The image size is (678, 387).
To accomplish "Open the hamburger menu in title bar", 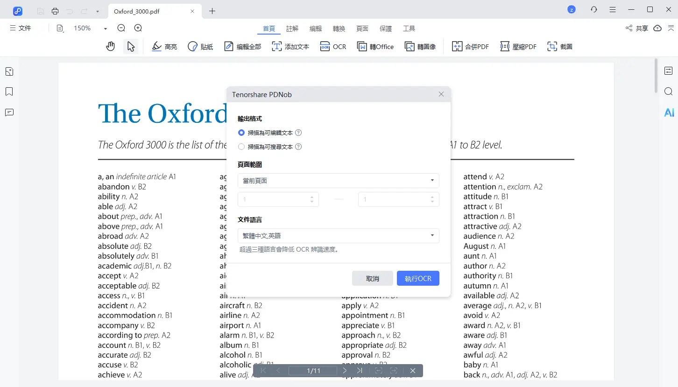I will [613, 9].
